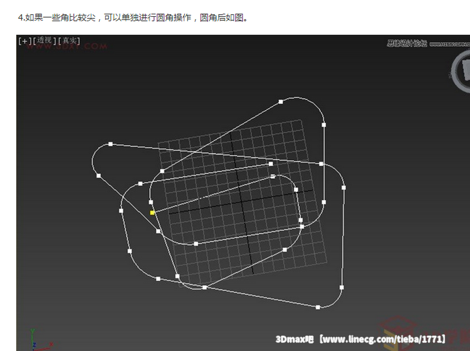The height and width of the screenshot is (351, 470).
Task: Select the yellow highlighted vertex
Action: [152, 213]
